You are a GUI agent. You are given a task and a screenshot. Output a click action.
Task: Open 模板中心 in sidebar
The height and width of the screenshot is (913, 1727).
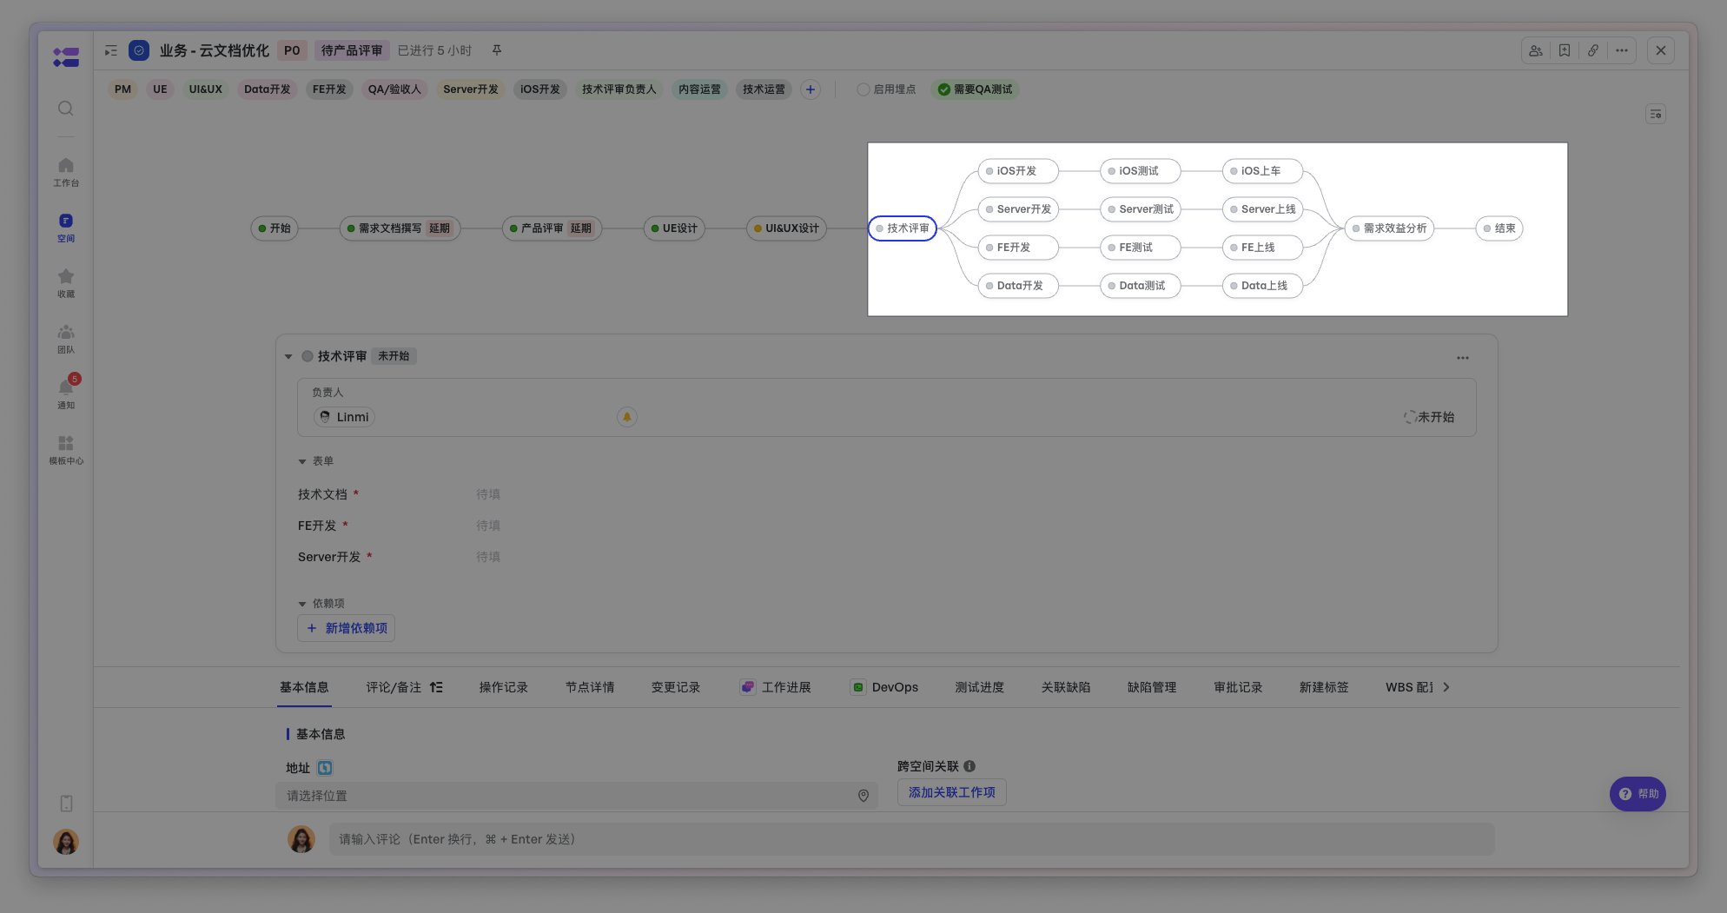(66, 450)
